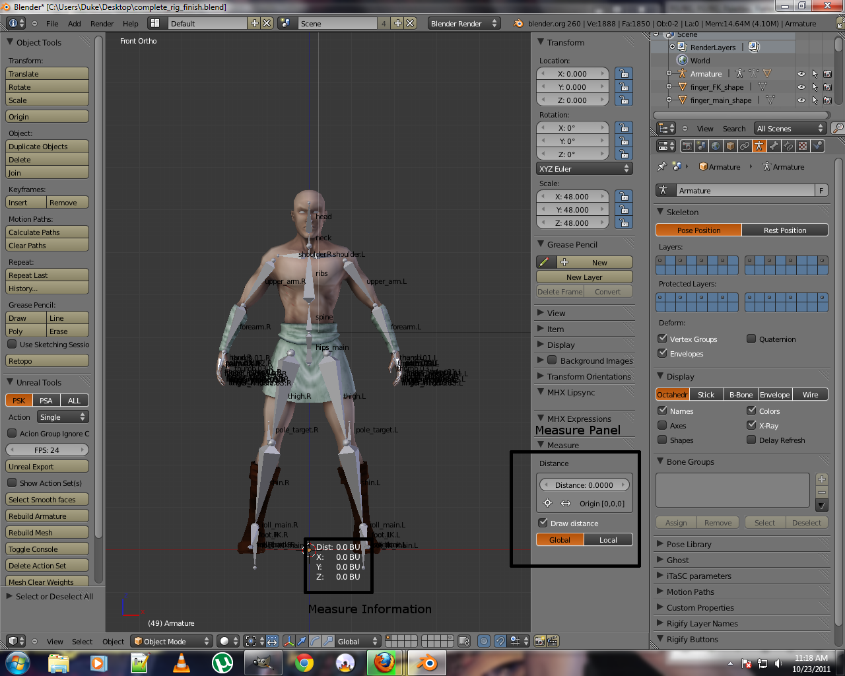Toggle selectability arrow for finger_FK_shape
Screen dimensions: 845x676
815,87
